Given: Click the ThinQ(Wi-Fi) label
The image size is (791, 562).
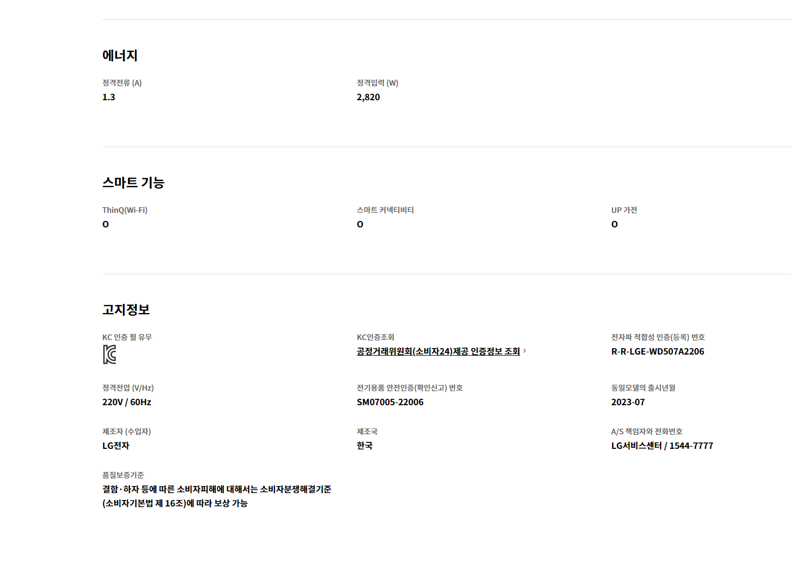Looking at the screenshot, I should point(125,210).
